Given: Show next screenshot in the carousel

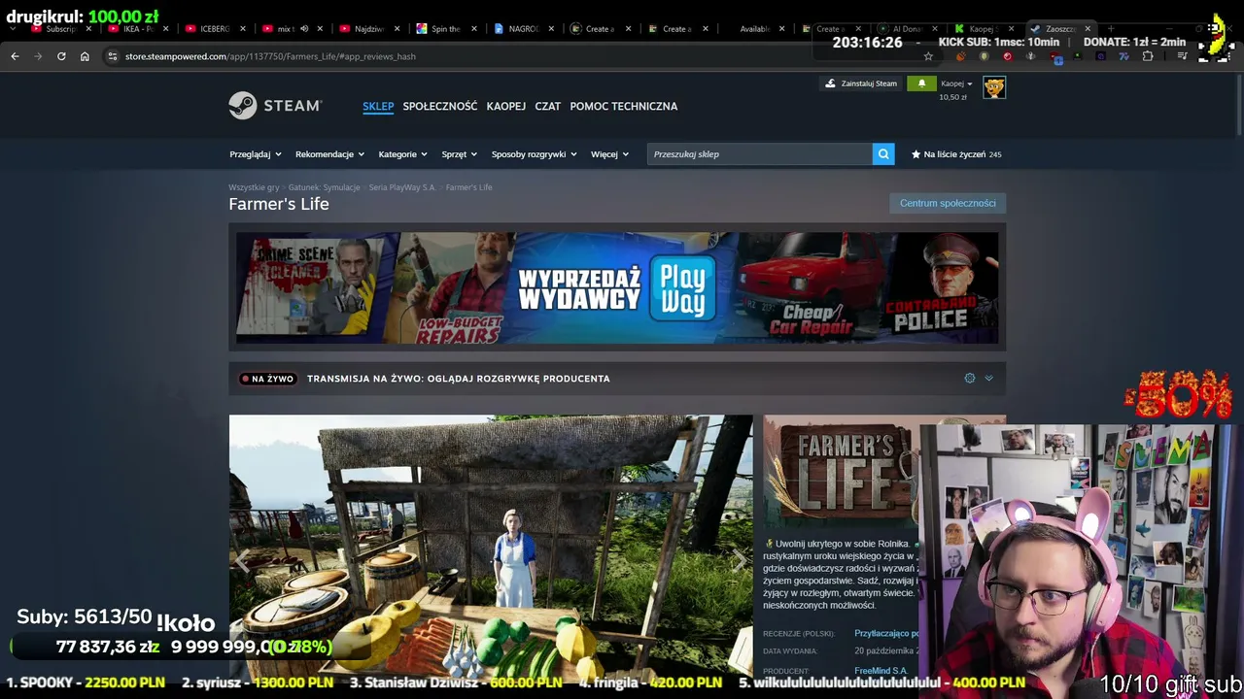Looking at the screenshot, I should 740,561.
